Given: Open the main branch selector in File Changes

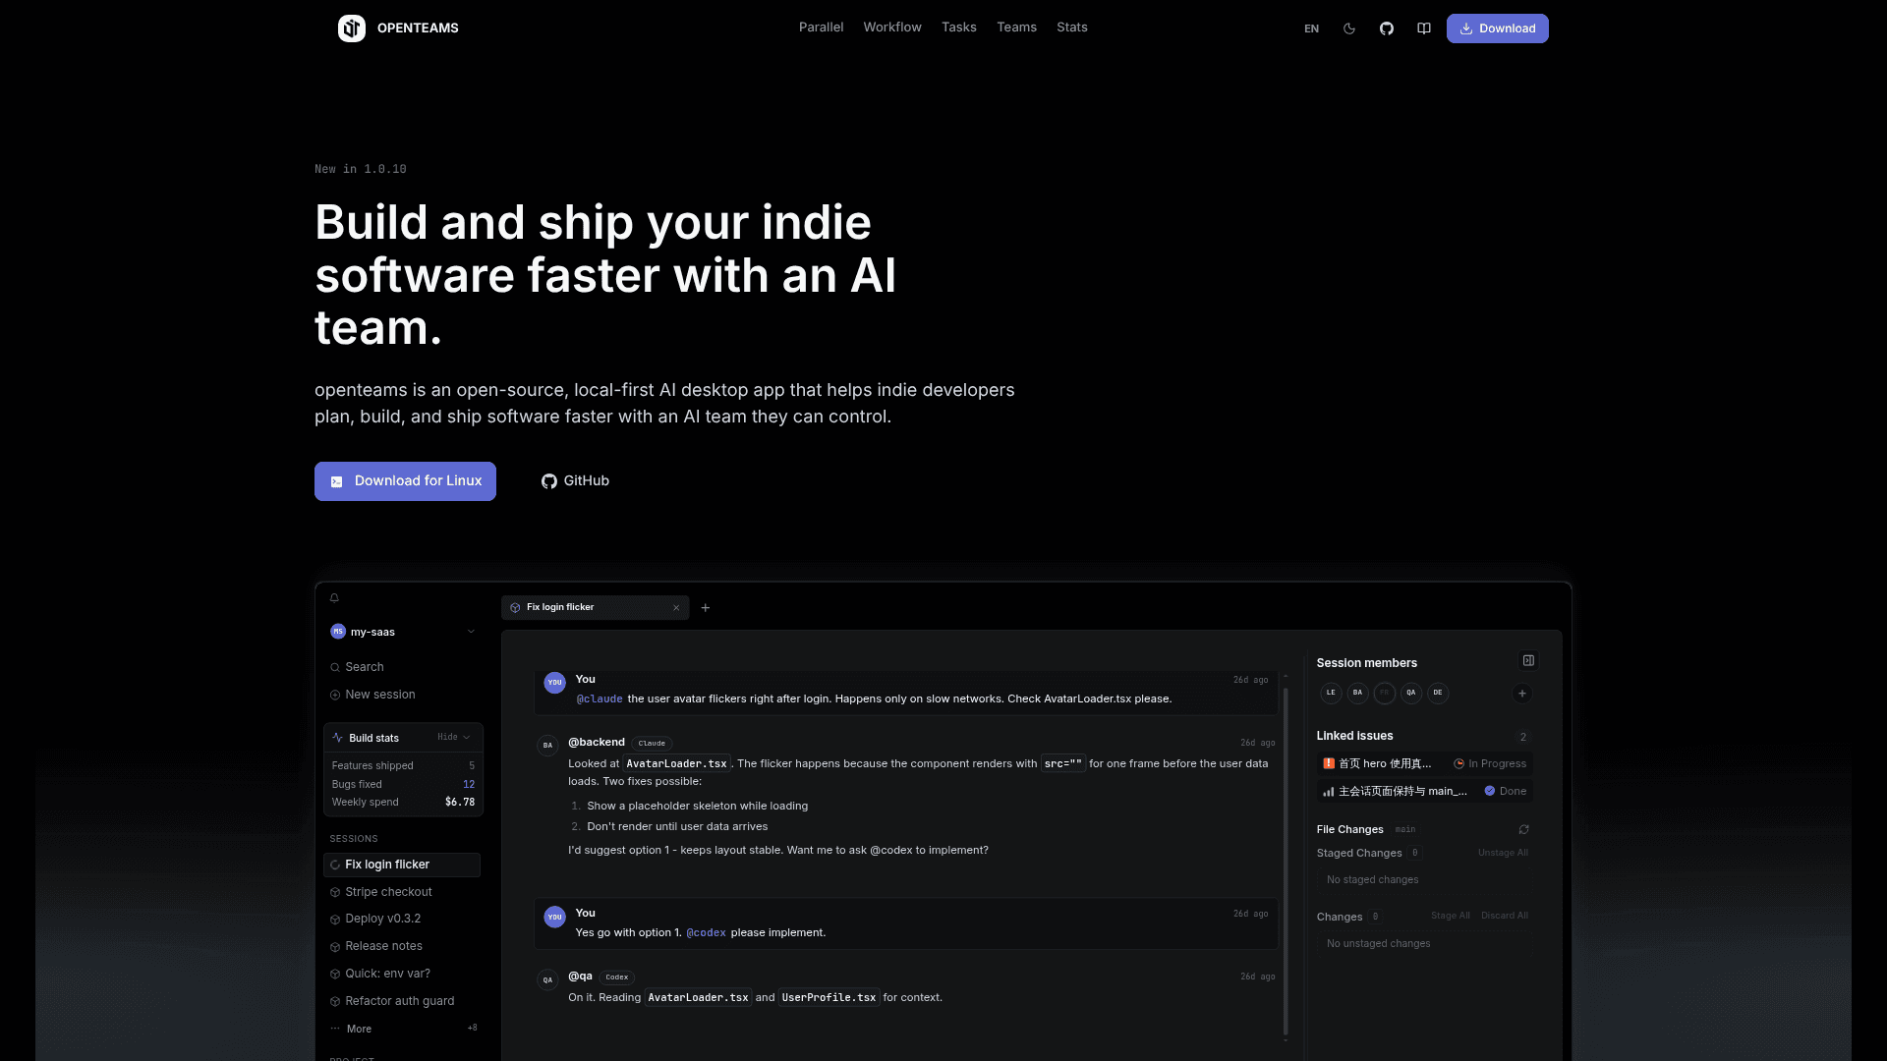Looking at the screenshot, I should click(1405, 829).
